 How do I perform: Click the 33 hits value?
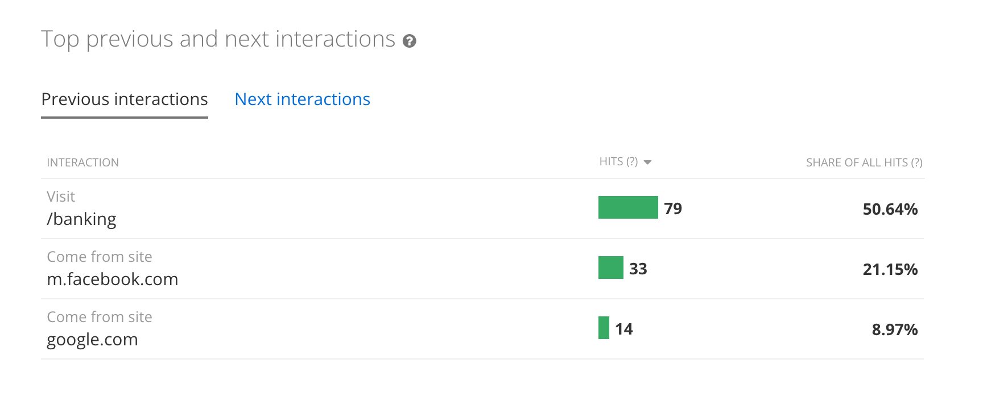[638, 269]
